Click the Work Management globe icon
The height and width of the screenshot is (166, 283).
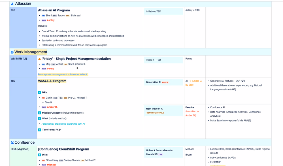pos(12,52)
